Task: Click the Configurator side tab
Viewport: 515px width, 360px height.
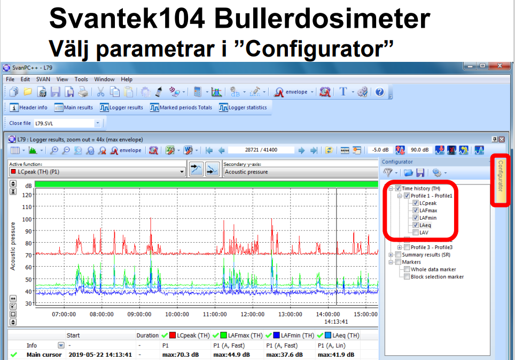Action: [501, 179]
